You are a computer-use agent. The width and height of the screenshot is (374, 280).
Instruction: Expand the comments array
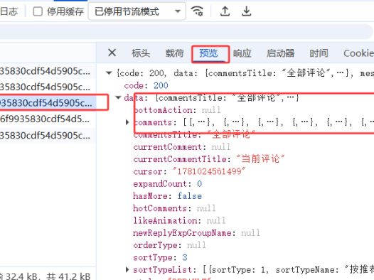127,122
